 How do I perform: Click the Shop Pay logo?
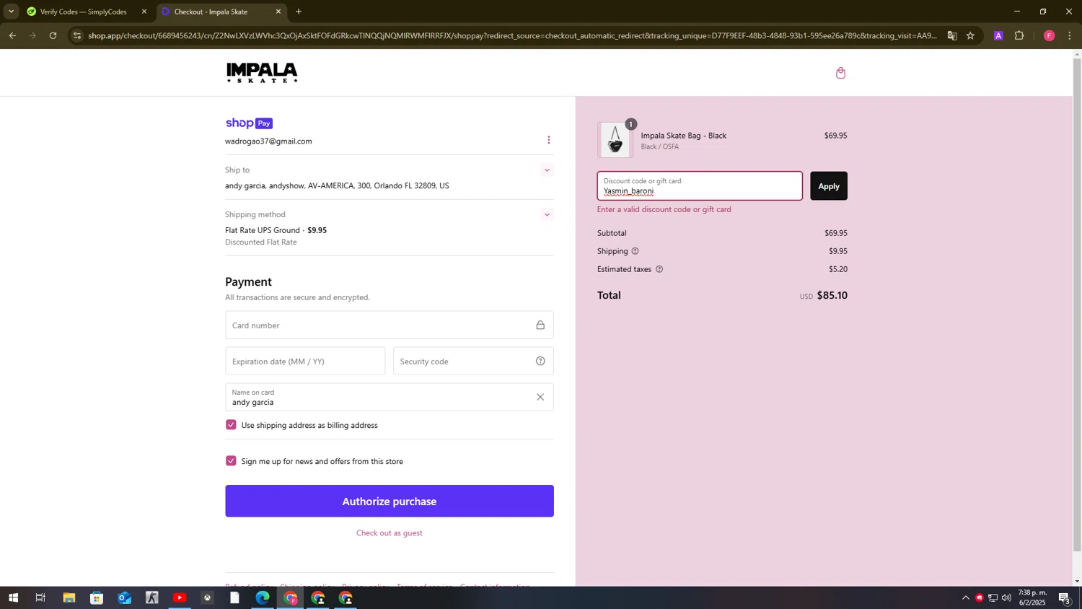(x=249, y=123)
